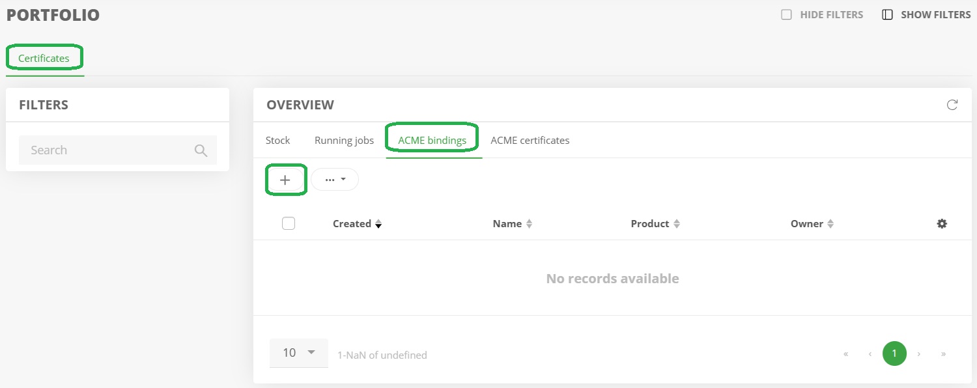Click the Product column header text
Image resolution: width=977 pixels, height=388 pixels.
click(x=650, y=224)
